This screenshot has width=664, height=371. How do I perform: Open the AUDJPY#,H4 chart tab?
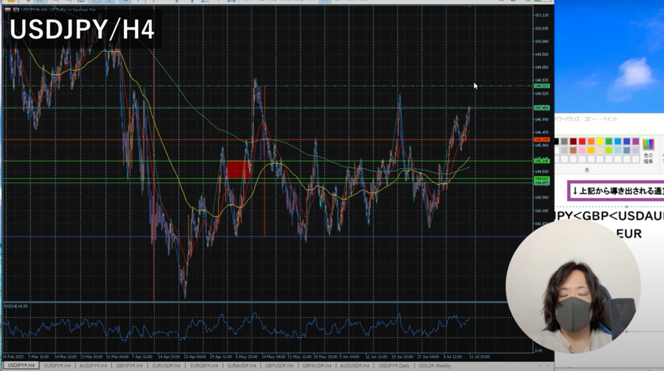pyautogui.click(x=93, y=366)
